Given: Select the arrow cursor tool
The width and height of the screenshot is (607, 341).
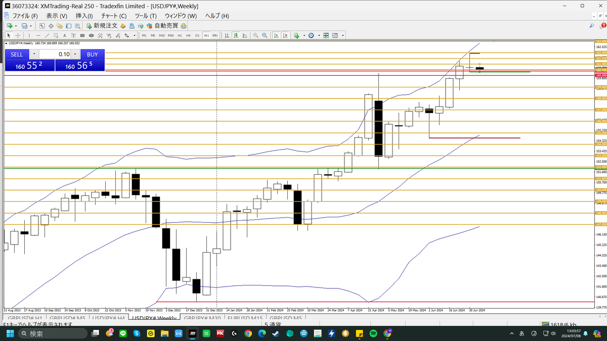Looking at the screenshot, I should click(x=9, y=35).
